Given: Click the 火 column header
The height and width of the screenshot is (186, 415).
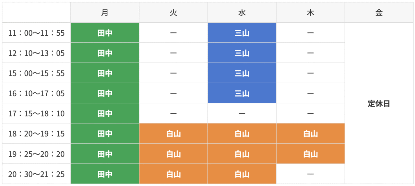Looking at the screenshot, I should [173, 13].
